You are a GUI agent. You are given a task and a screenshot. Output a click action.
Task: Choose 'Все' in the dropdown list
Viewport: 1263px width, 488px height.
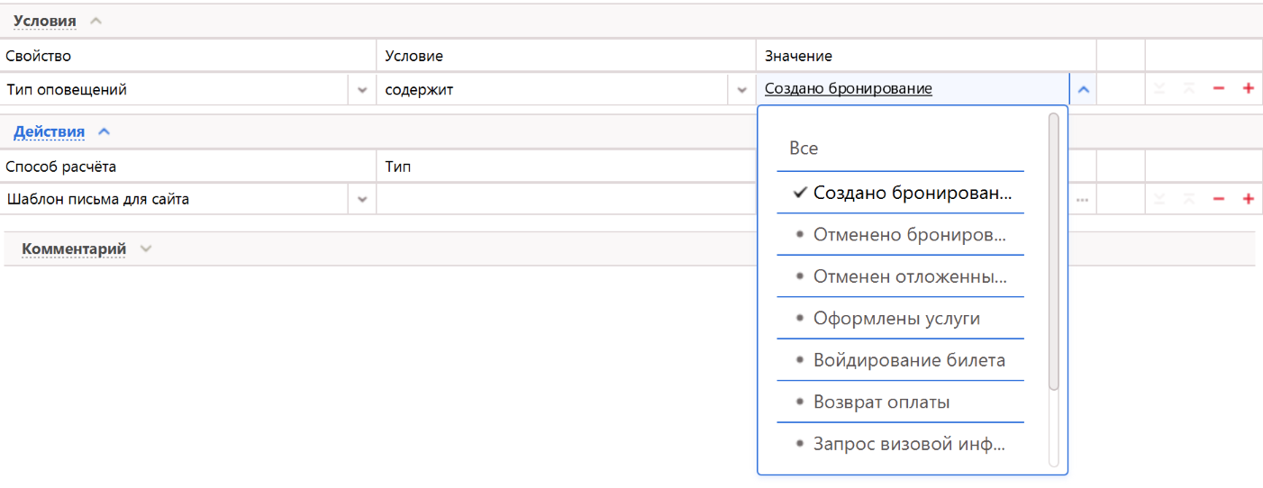[x=804, y=149]
